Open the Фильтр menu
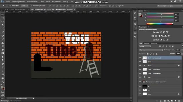The width and height of the screenshot is (183, 102). click(65, 2)
